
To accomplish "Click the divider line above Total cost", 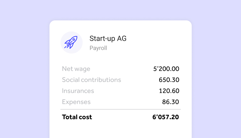I will [x=121, y=109].
